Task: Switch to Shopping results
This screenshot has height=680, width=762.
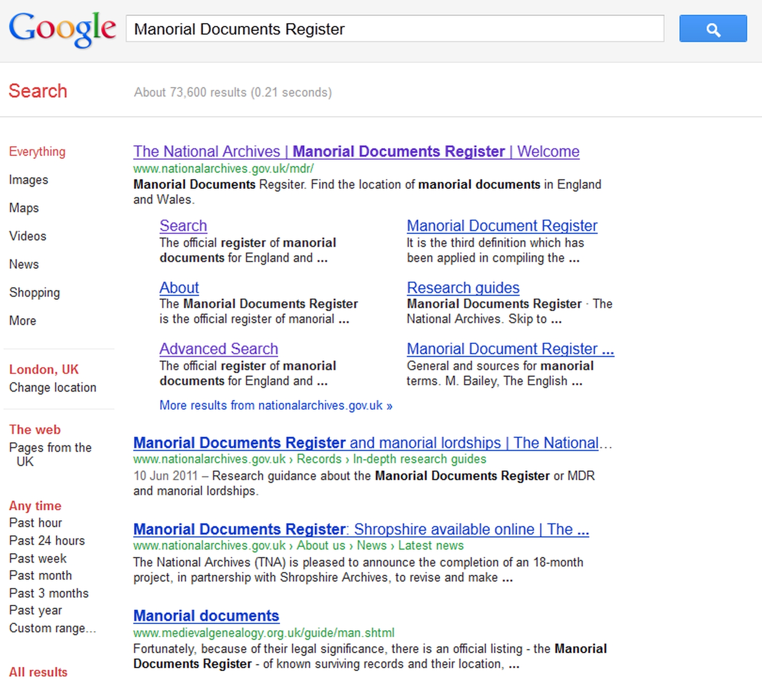Action: pyautogui.click(x=34, y=293)
